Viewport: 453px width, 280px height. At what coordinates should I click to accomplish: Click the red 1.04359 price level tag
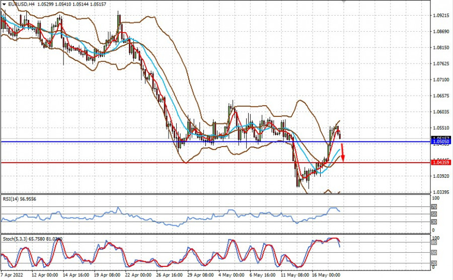click(x=440, y=163)
